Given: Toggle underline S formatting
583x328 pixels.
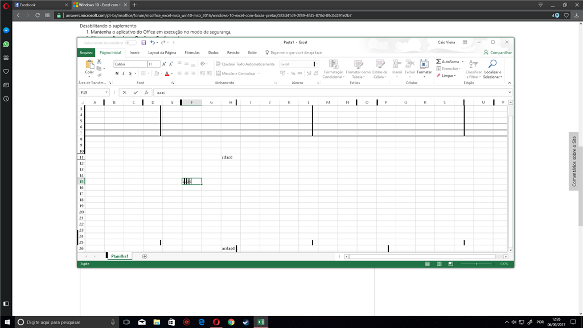Looking at the screenshot, I should [130, 73].
